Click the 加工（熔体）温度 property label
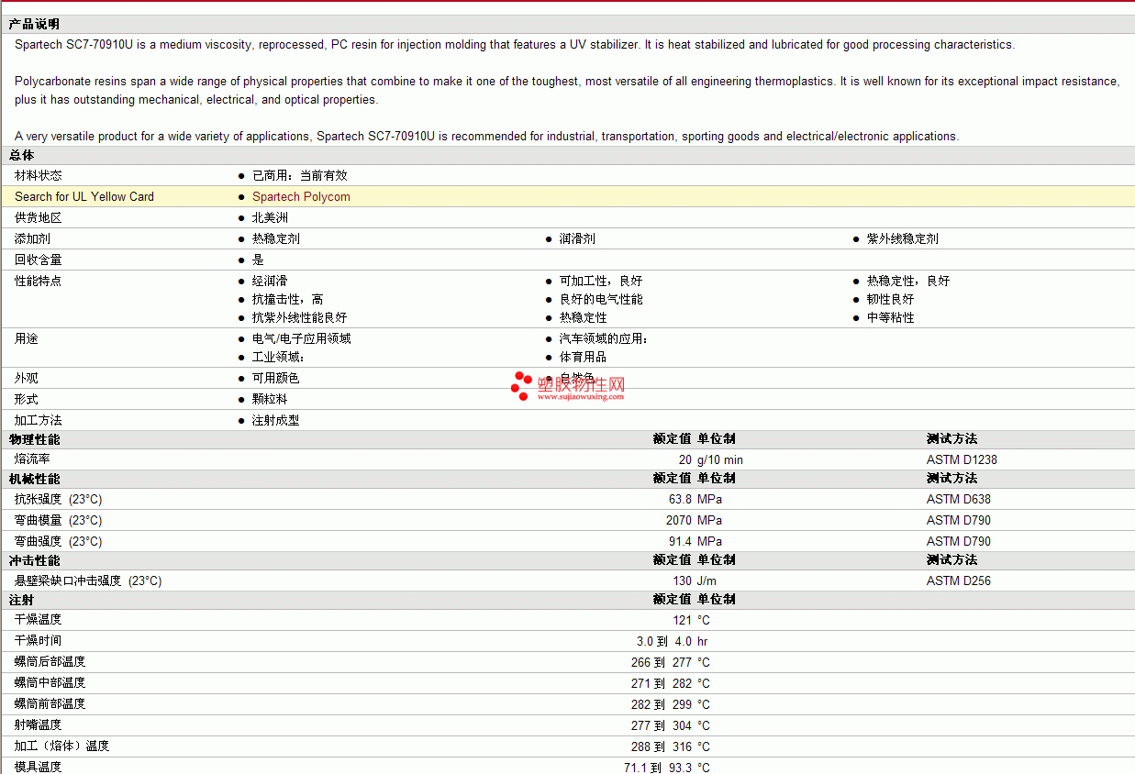This screenshot has height=774, width=1135. click(62, 746)
